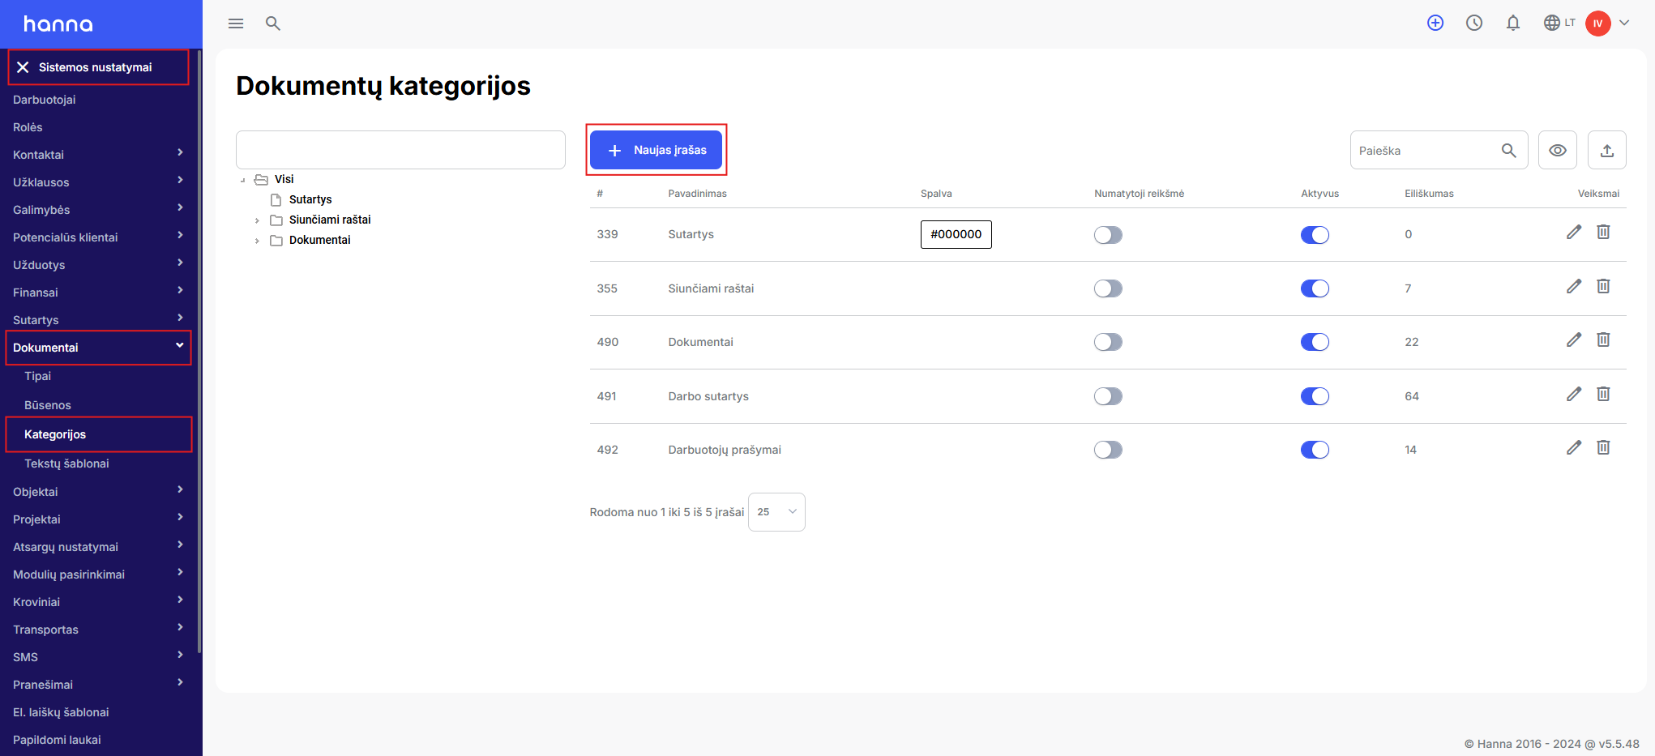Image resolution: width=1655 pixels, height=756 pixels.
Task: Toggle column visibility eye button
Action: point(1558,150)
